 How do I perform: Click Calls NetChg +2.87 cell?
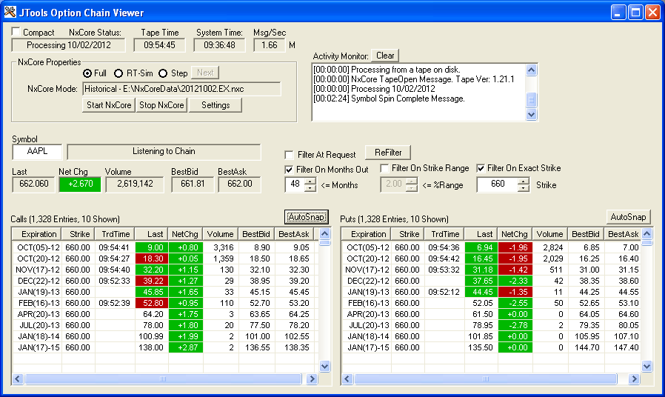tap(186, 348)
